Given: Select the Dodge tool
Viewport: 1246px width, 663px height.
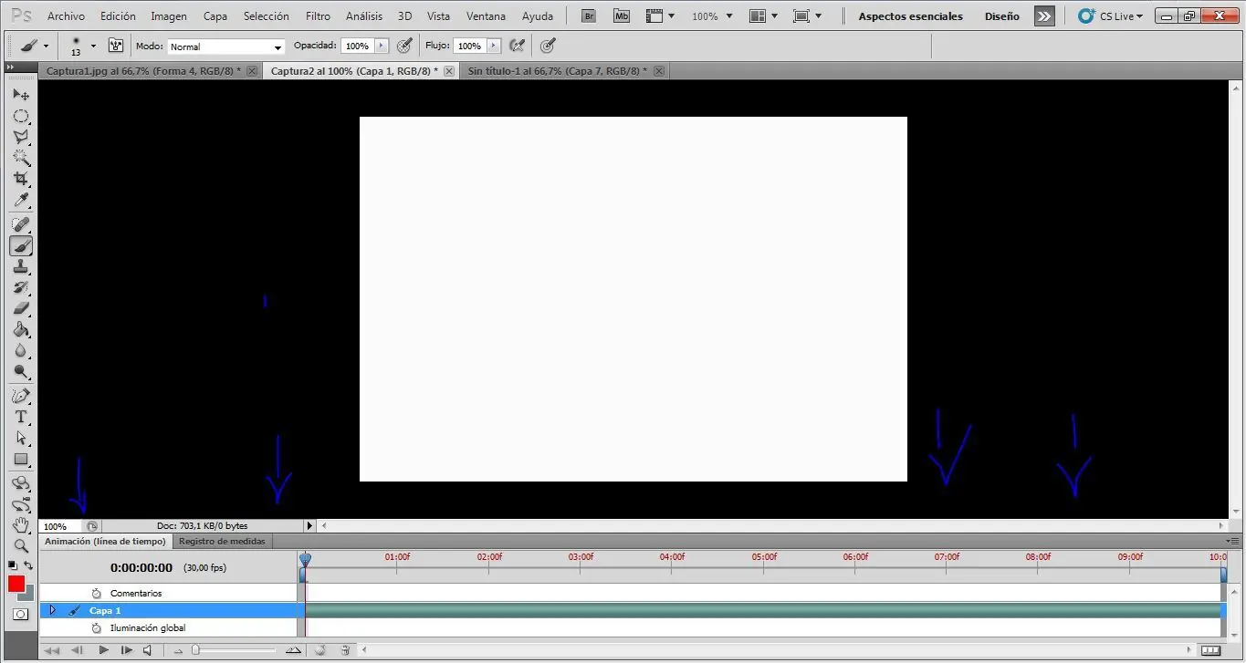Looking at the screenshot, I should 20,371.
